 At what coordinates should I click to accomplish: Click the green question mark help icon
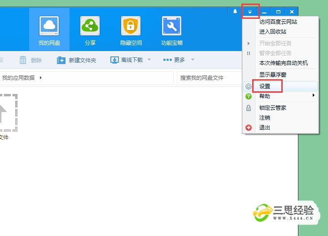point(249,96)
